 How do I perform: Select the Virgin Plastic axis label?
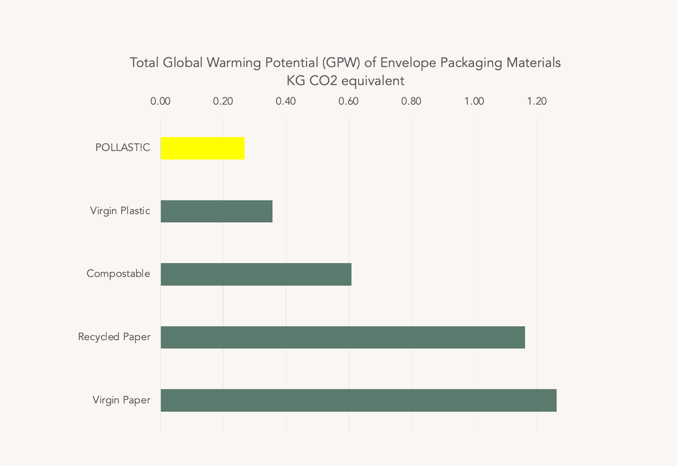pos(120,211)
